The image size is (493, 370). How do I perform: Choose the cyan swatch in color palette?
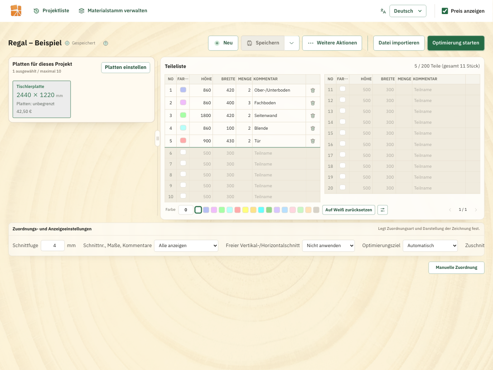tap(261, 210)
